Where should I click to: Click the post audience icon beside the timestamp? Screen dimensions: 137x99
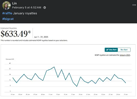tap(45, 7)
